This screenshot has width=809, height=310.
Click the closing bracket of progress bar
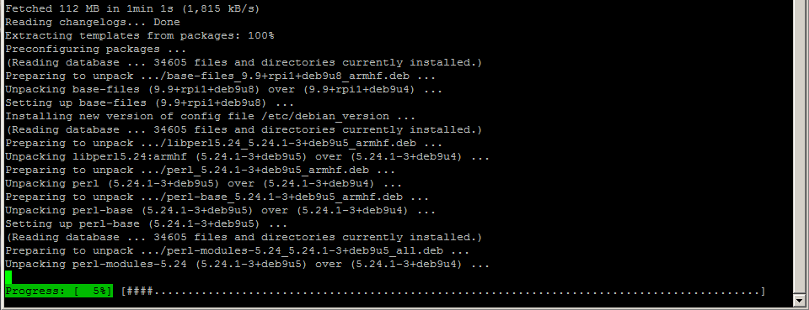point(763,292)
